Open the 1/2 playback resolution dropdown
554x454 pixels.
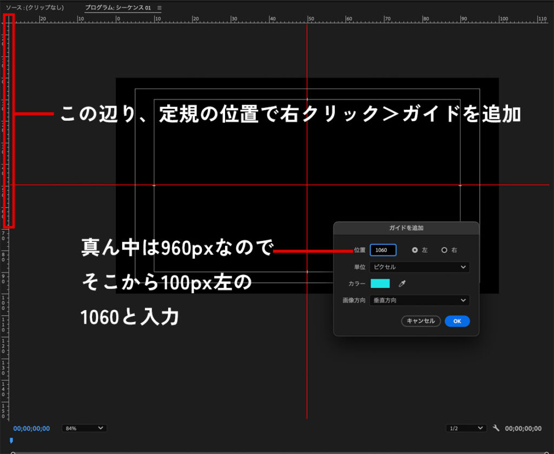(466, 428)
